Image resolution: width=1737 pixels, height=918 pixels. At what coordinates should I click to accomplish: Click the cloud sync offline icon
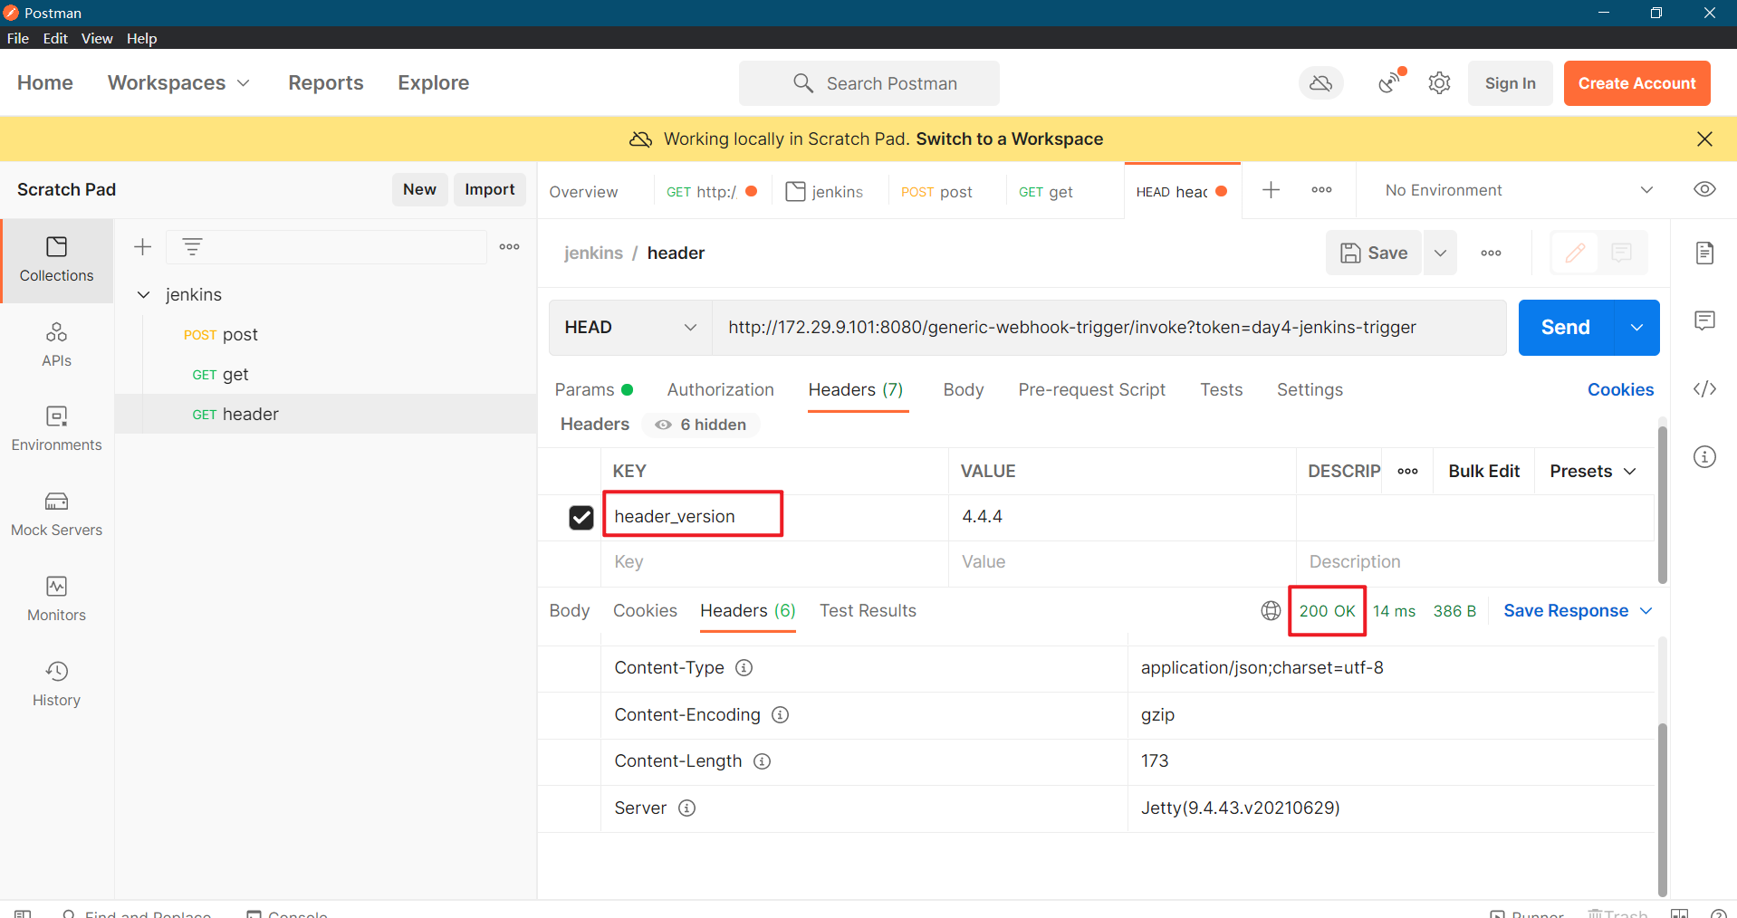coord(1321,83)
